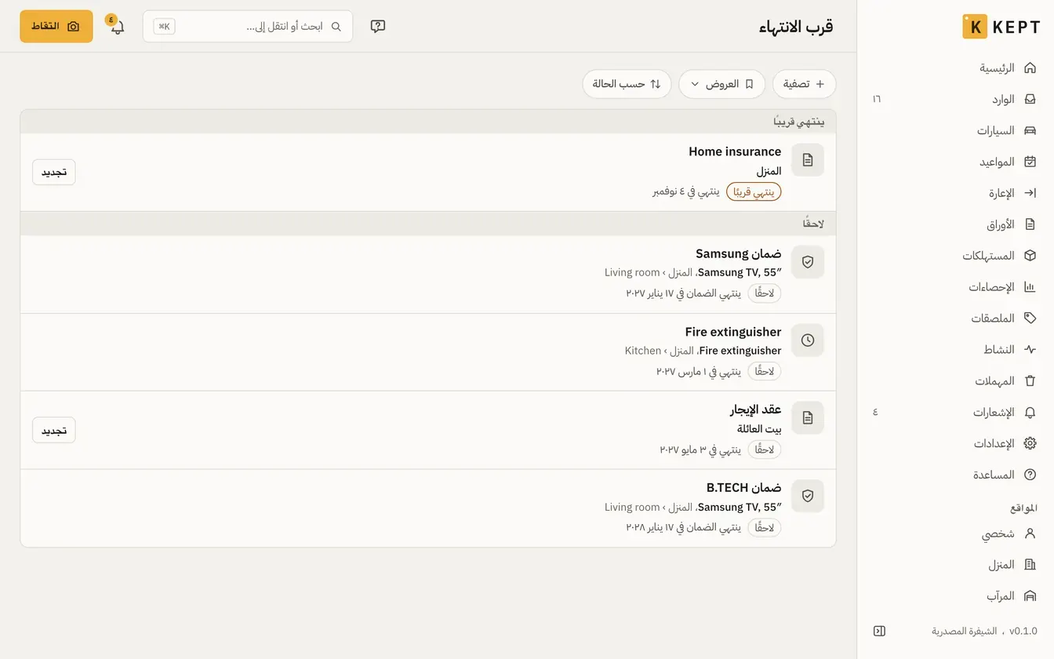Open الإحصاءات statistics page
Image resolution: width=1054 pixels, height=659 pixels.
[x=955, y=287]
